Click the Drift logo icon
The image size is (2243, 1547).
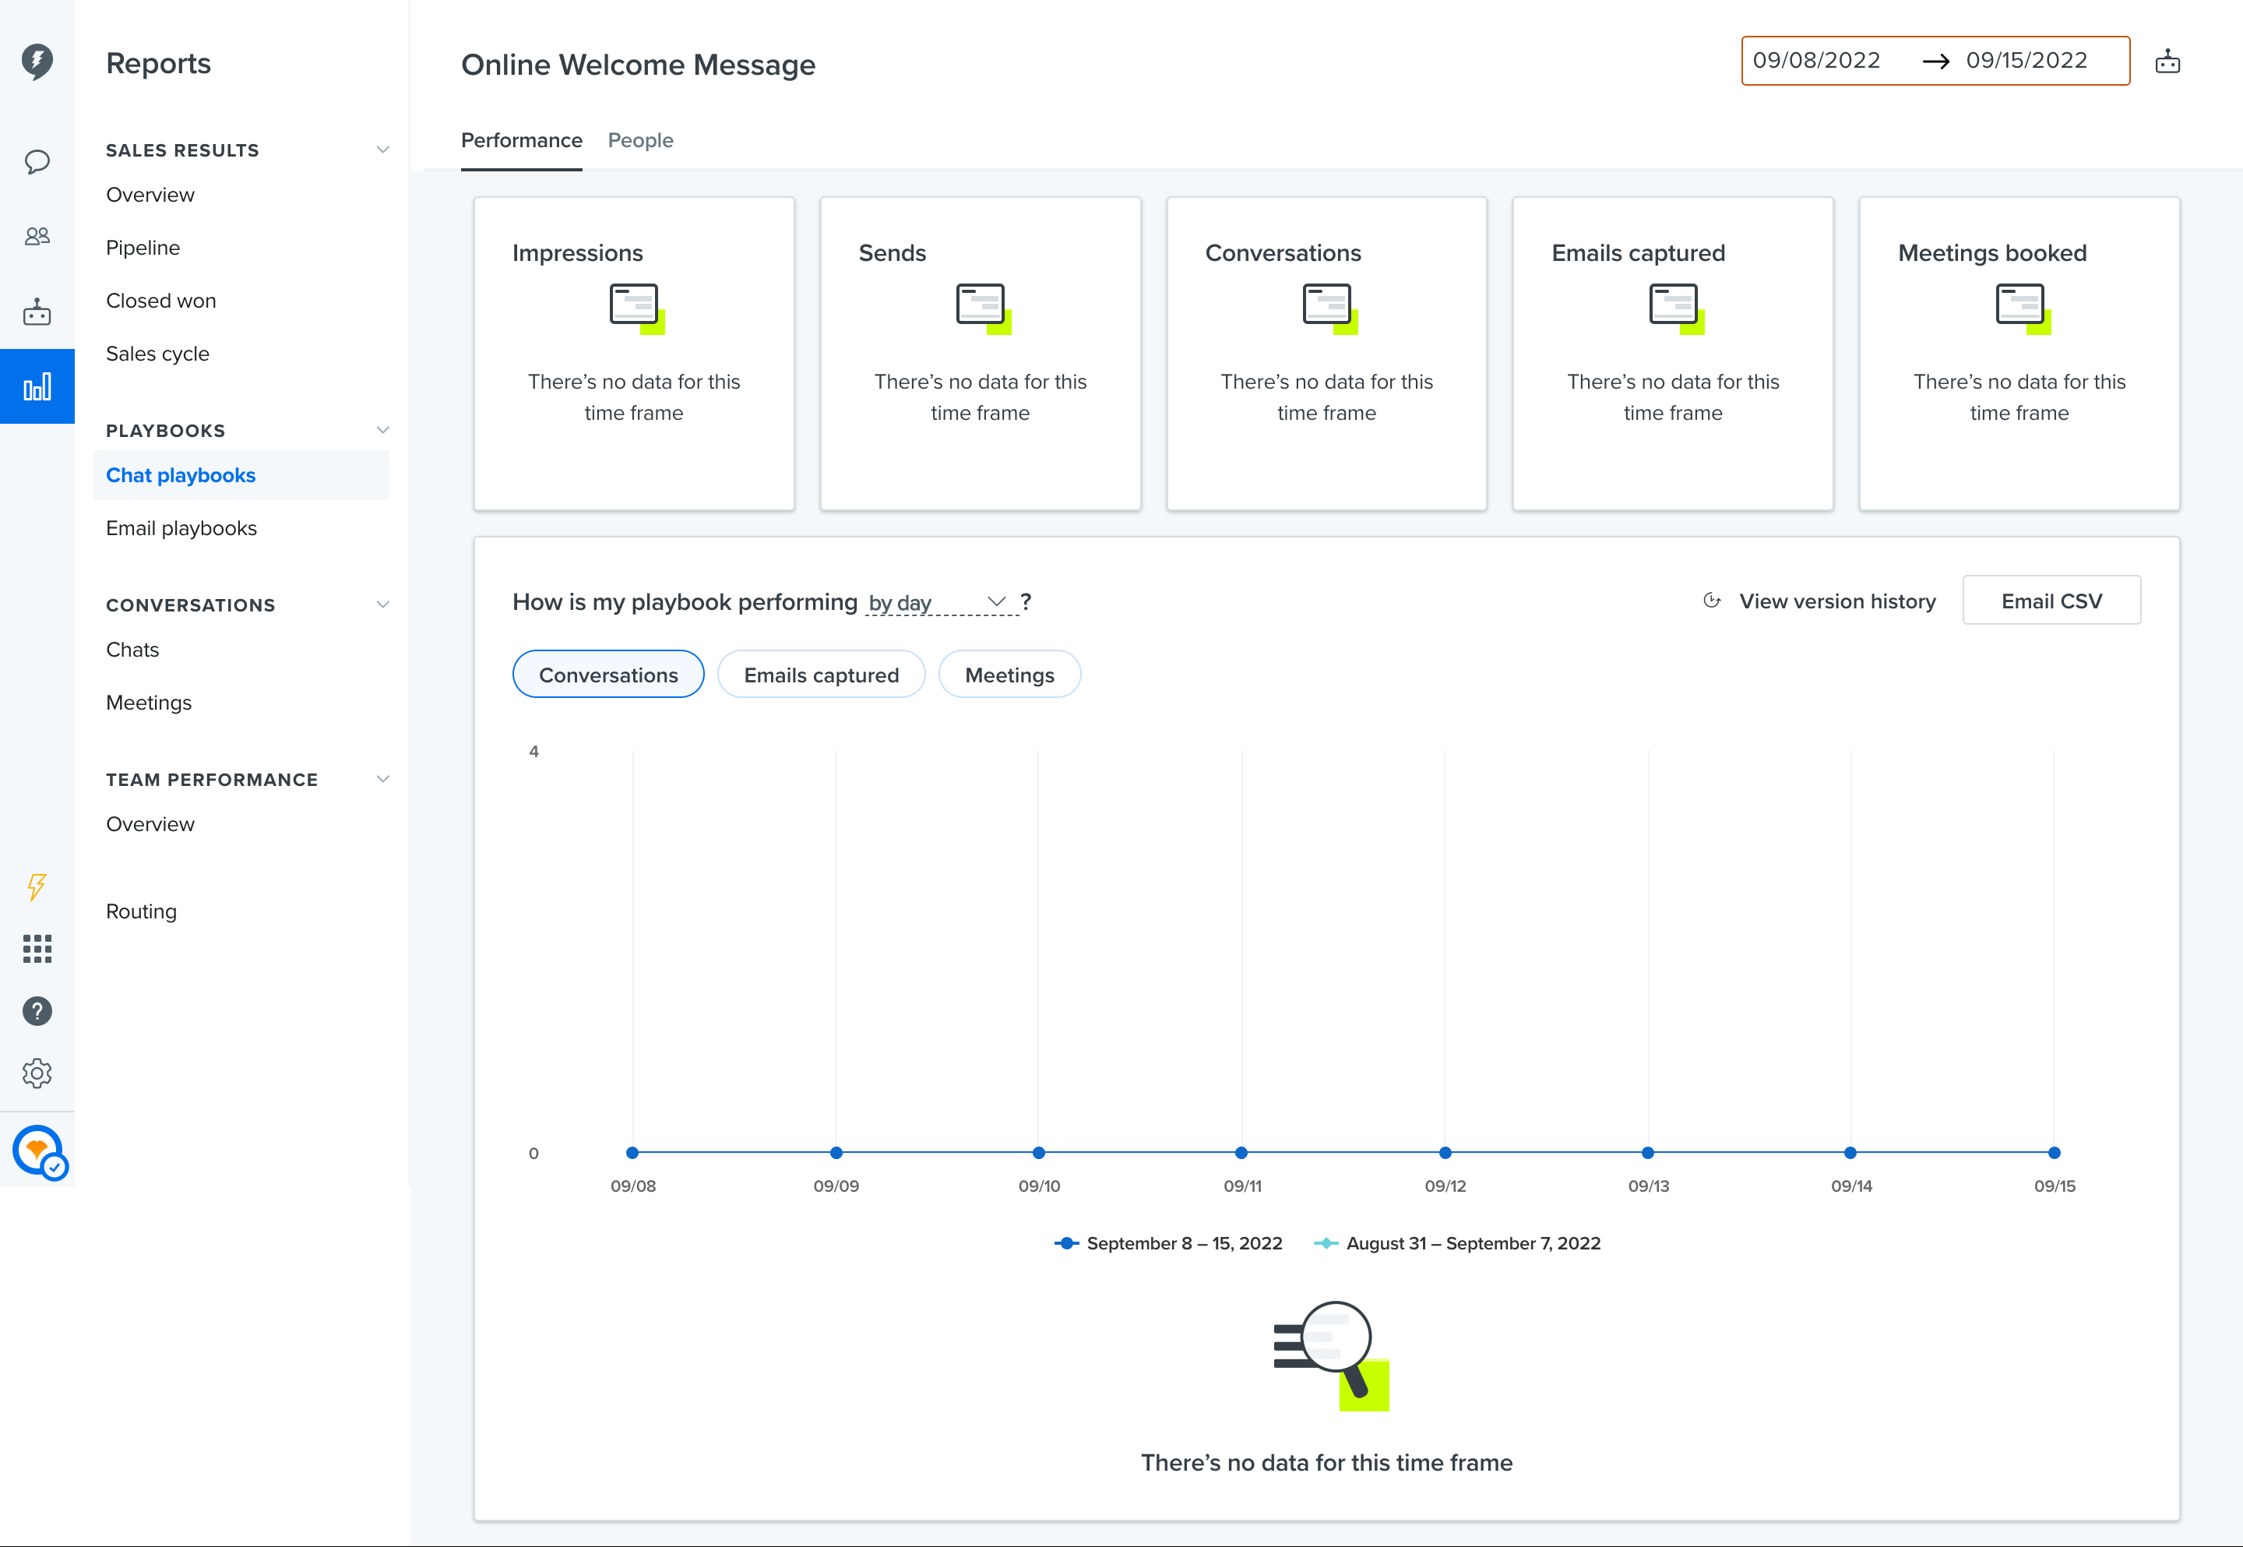[37, 61]
